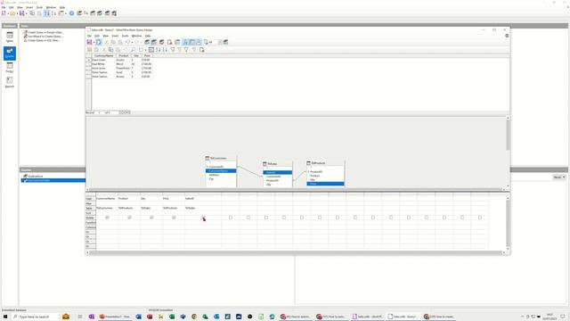Select Address field in TblCustomers box

click(221, 175)
